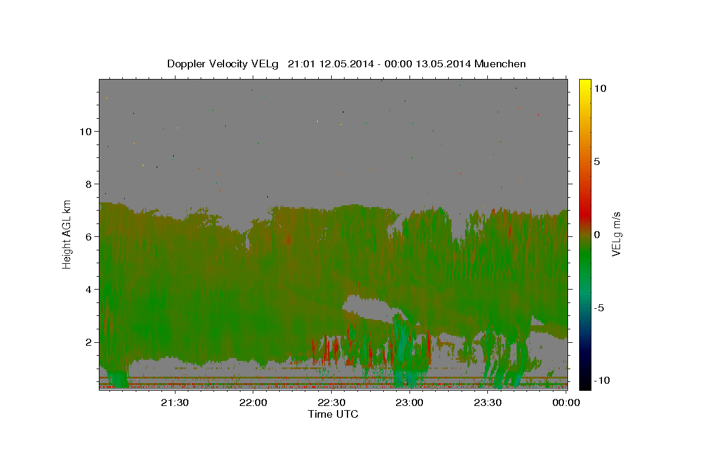Click the Time UTC axis title
This screenshot has height=468, width=702.
click(x=333, y=414)
